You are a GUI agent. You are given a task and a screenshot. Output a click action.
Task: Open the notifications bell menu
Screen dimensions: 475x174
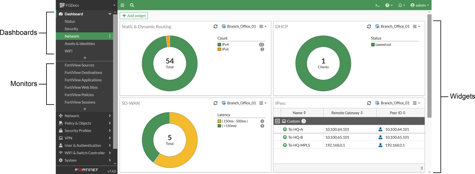point(401,5)
